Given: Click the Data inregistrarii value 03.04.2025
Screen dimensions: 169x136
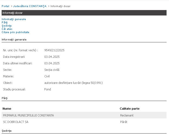Looking at the screenshot, I should [52, 57].
